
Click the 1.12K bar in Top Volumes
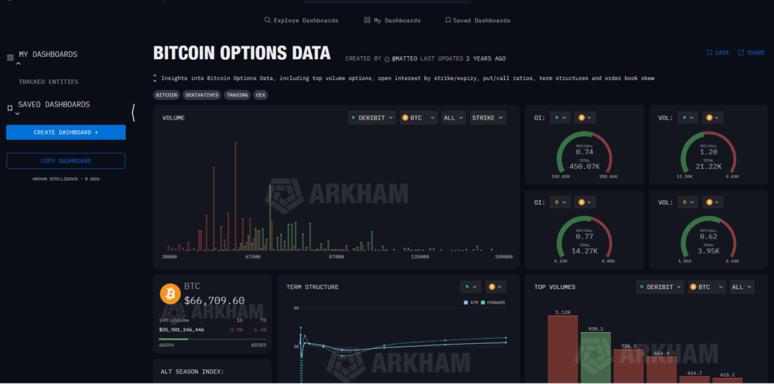(563, 350)
